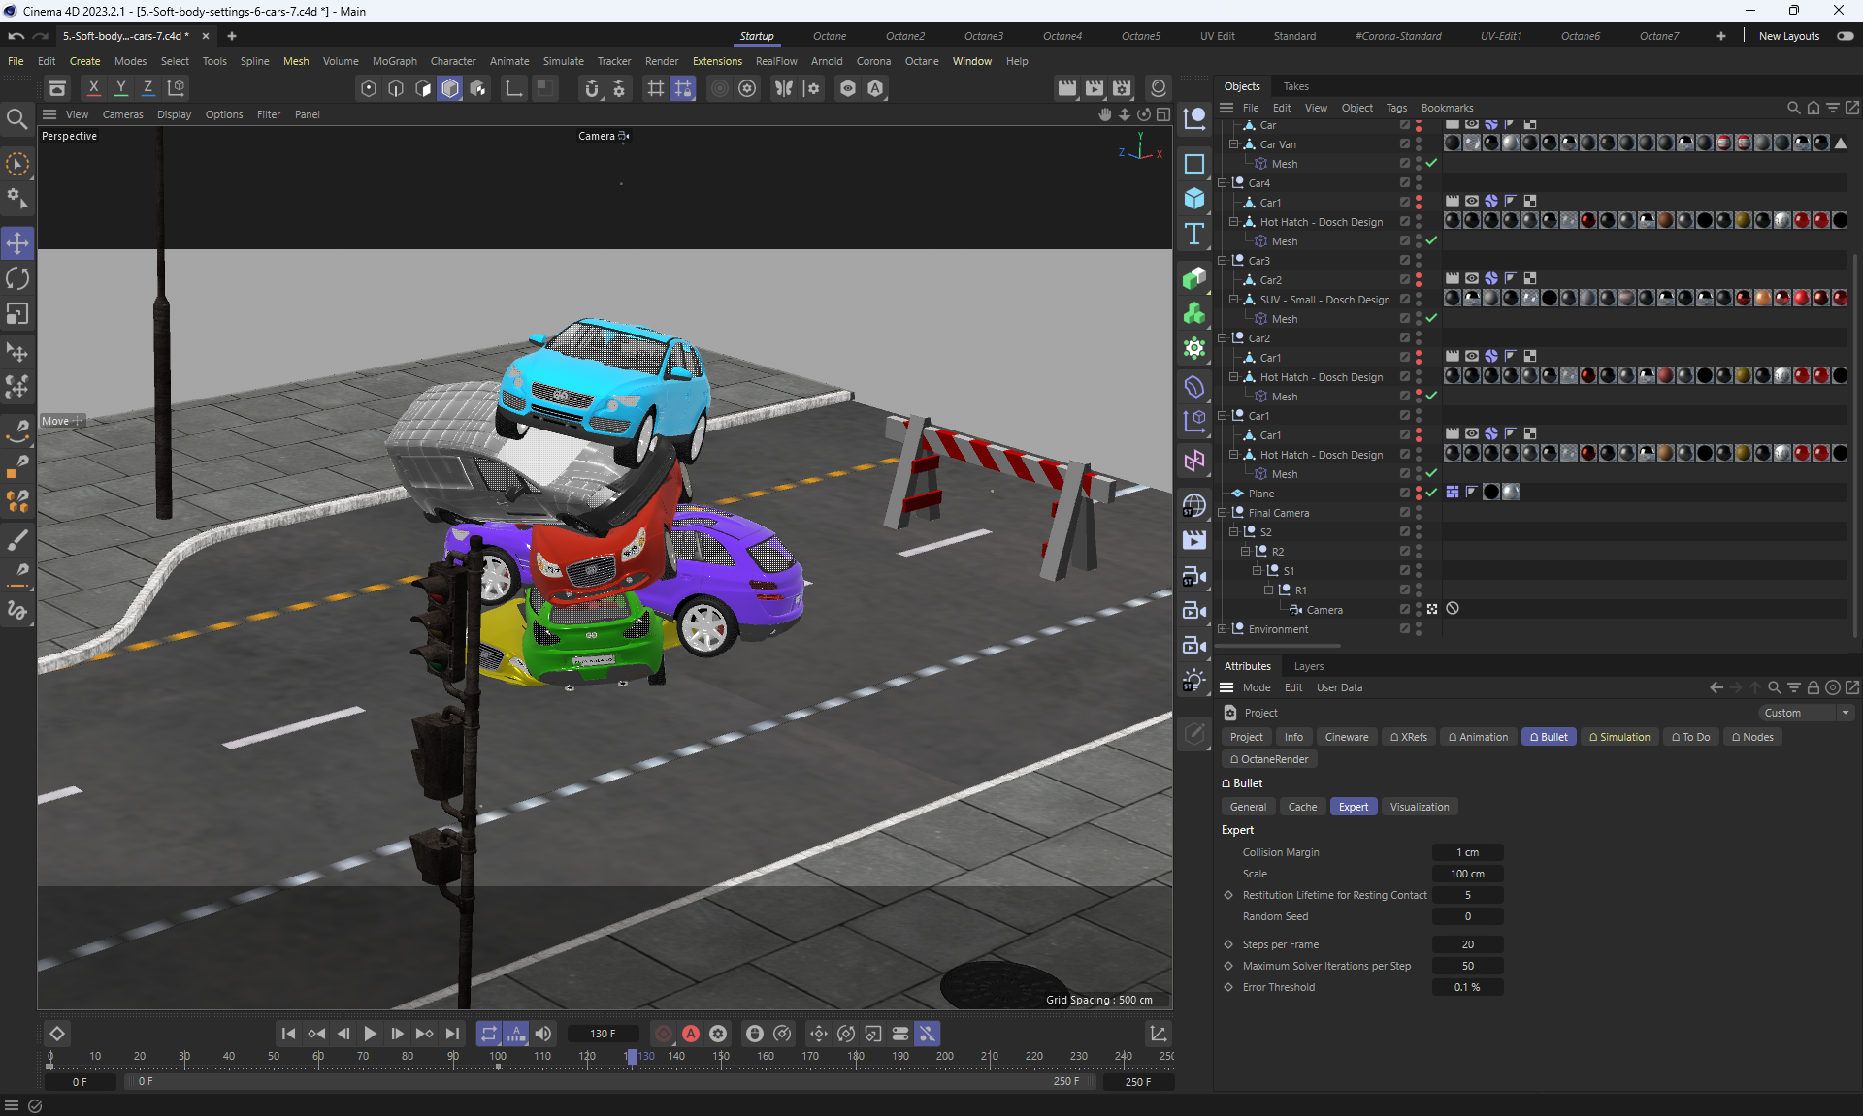Open the MoGraph menu
Image resolution: width=1863 pixels, height=1116 pixels.
coord(394,61)
